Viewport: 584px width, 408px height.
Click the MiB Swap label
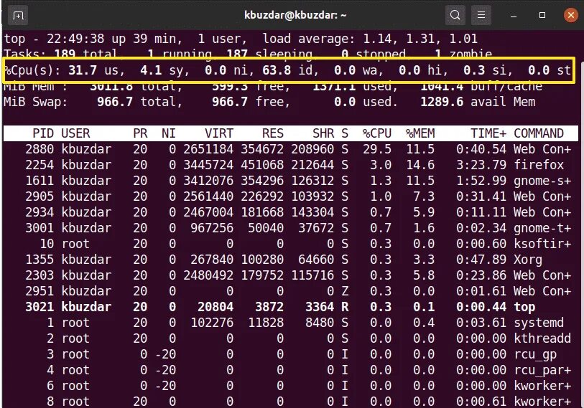36,102
